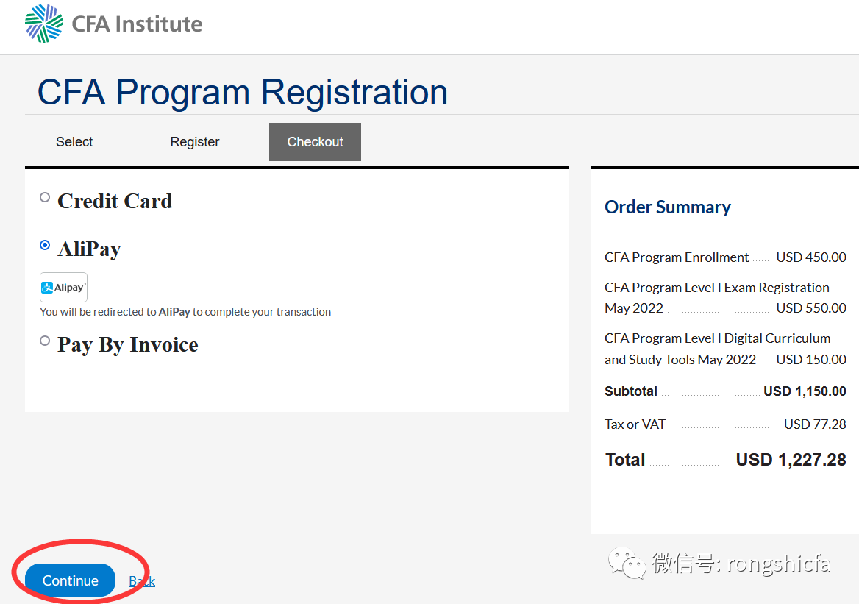859x604 pixels.
Task: Click the Pay By Invoice label
Action: tap(128, 345)
